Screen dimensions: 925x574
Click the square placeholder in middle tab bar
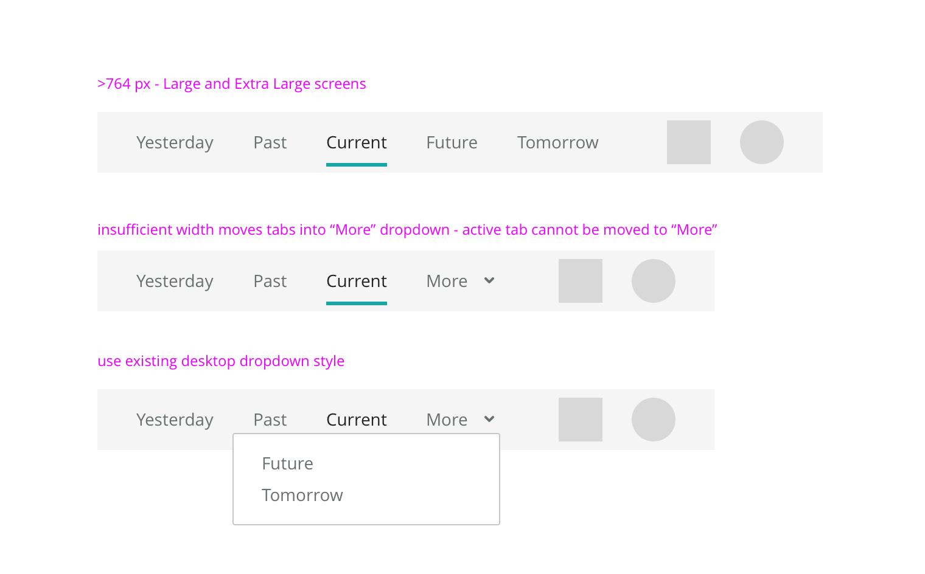click(x=580, y=281)
